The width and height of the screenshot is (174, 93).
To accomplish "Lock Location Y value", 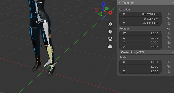I will 169,19.
